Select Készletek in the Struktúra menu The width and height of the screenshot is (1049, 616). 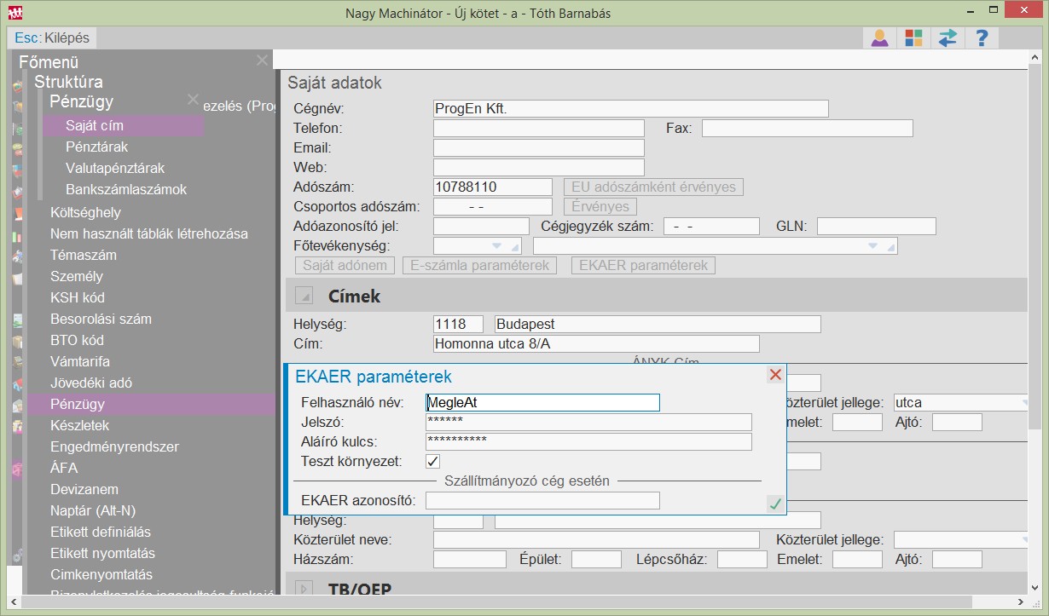[79, 425]
